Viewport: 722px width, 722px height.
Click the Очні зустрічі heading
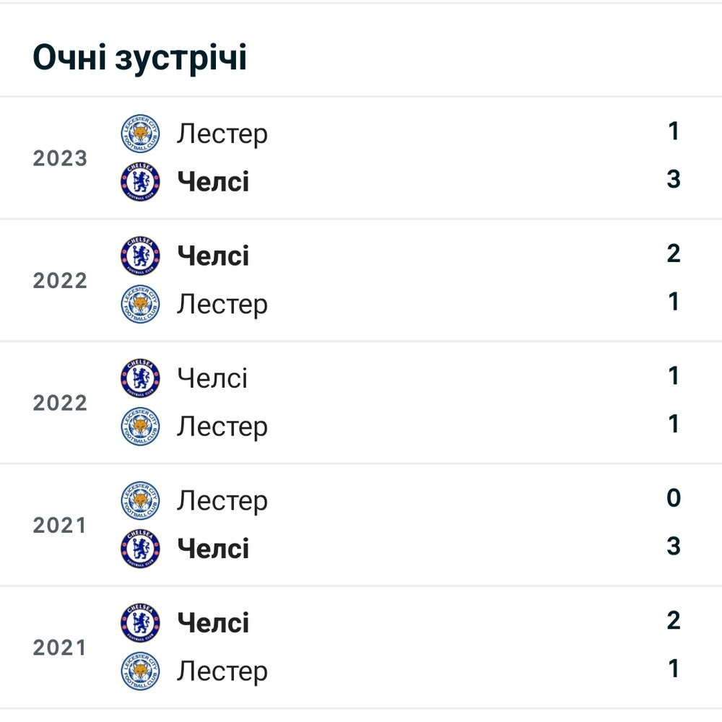coord(140,58)
